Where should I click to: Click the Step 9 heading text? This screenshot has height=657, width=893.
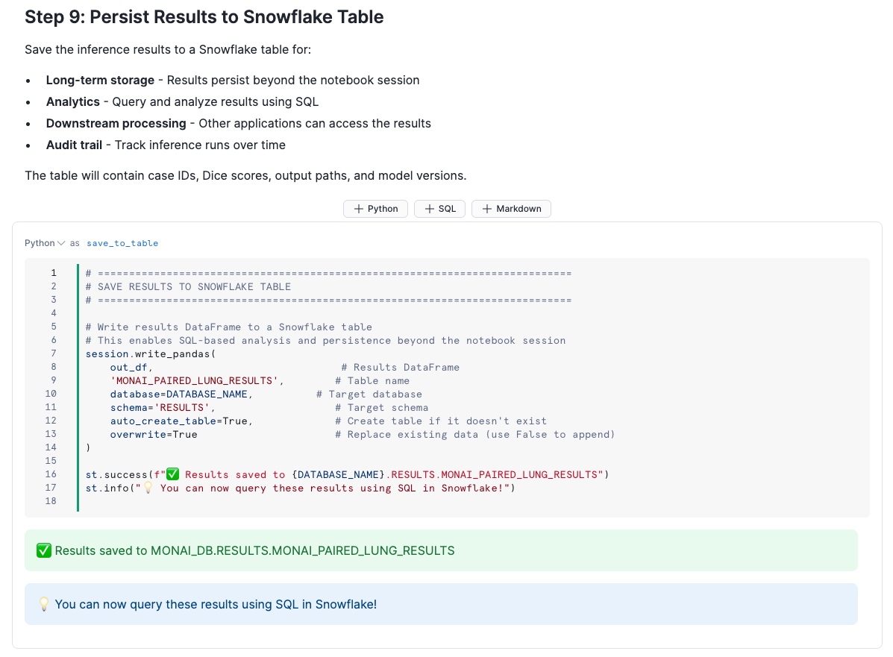[204, 17]
